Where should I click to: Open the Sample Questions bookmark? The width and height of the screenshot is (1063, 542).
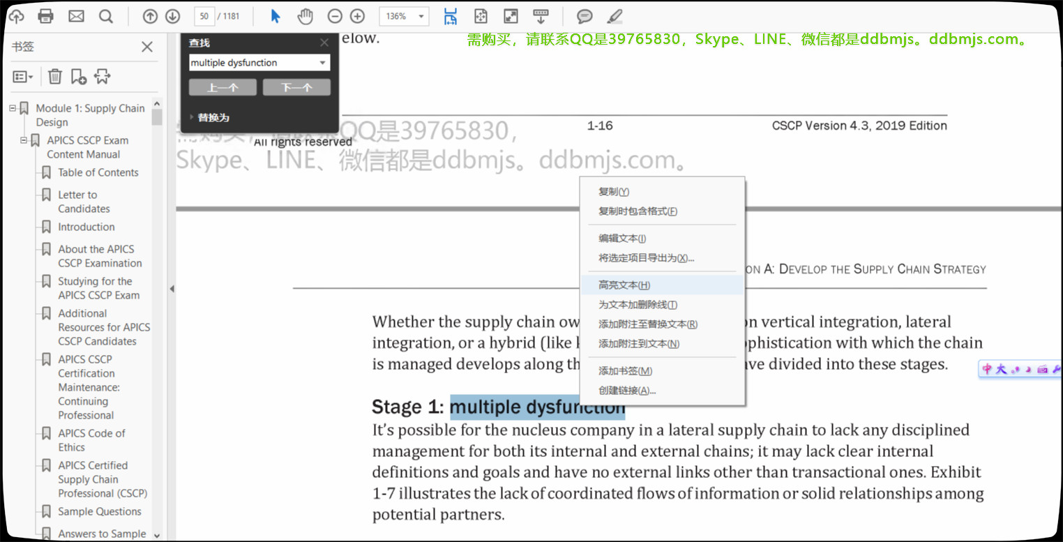tap(99, 511)
